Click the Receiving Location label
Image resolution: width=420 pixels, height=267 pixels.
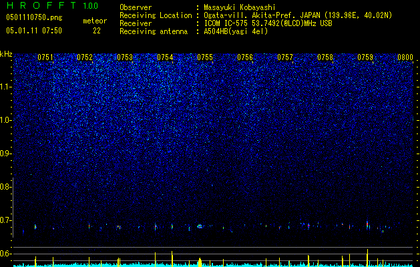click(x=156, y=15)
